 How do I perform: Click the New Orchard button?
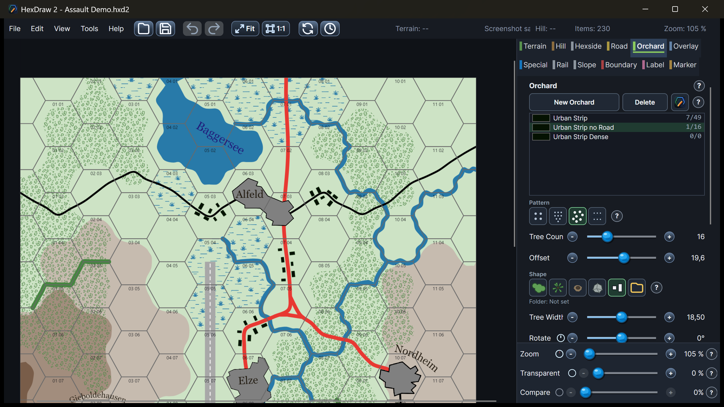tap(574, 102)
